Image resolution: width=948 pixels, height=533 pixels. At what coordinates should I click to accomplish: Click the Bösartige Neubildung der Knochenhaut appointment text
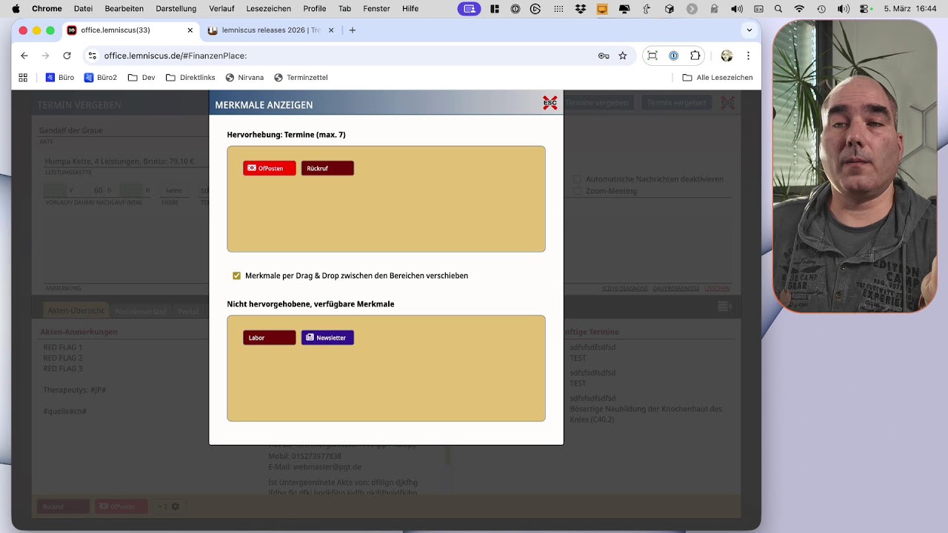[645, 414]
